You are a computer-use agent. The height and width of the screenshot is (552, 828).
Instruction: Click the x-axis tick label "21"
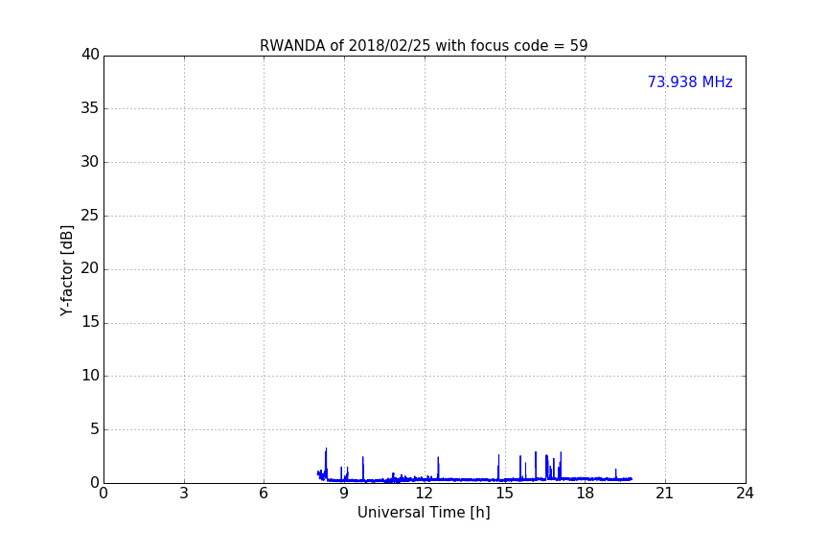(665, 494)
